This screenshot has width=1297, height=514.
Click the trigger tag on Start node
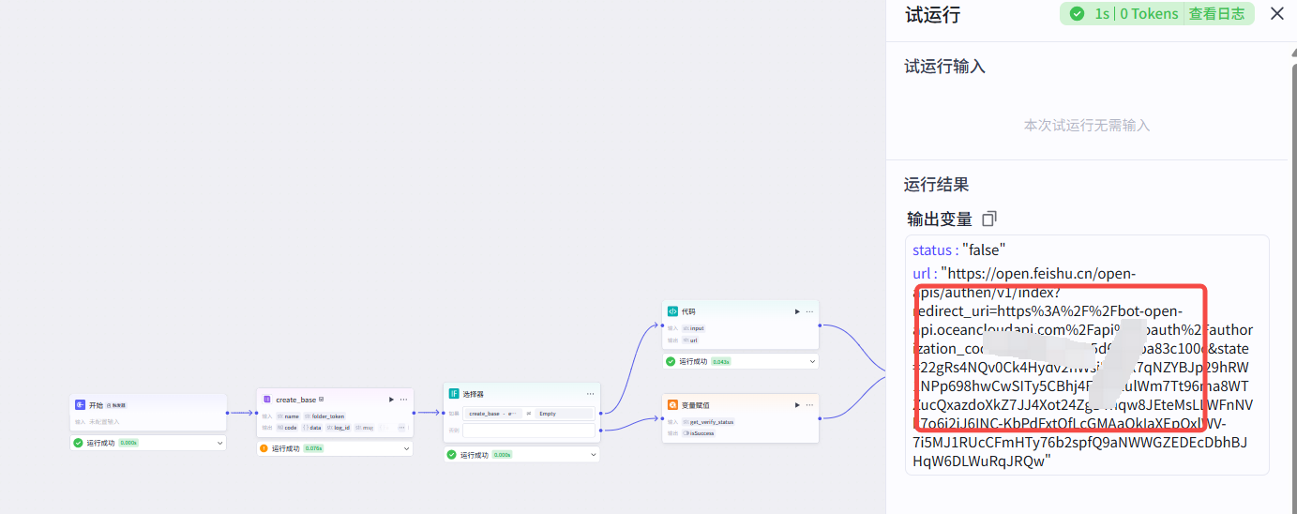[x=116, y=405]
